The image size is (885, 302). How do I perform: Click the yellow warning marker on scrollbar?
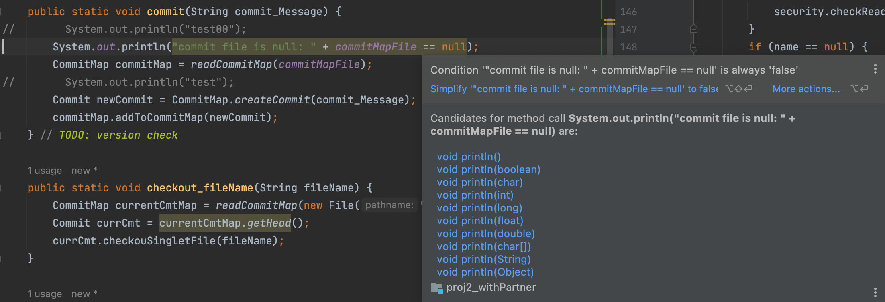tap(609, 22)
